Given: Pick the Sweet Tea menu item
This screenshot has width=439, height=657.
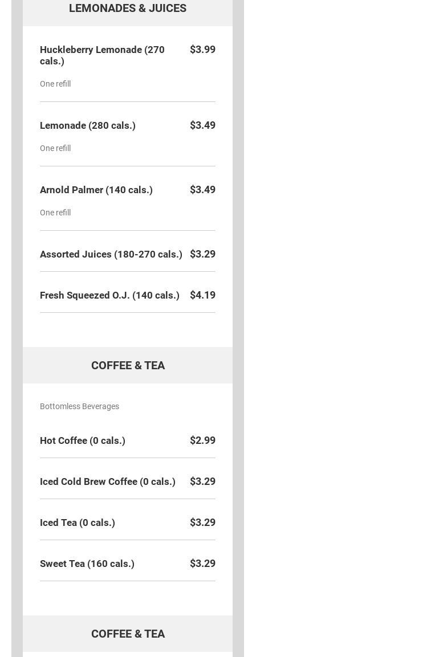Looking at the screenshot, I should click(87, 564).
